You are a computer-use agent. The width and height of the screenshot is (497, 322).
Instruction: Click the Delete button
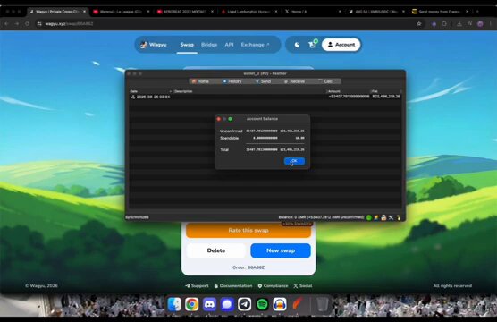[216, 250]
